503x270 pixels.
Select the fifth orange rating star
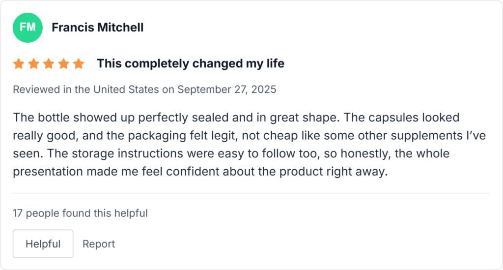point(79,64)
